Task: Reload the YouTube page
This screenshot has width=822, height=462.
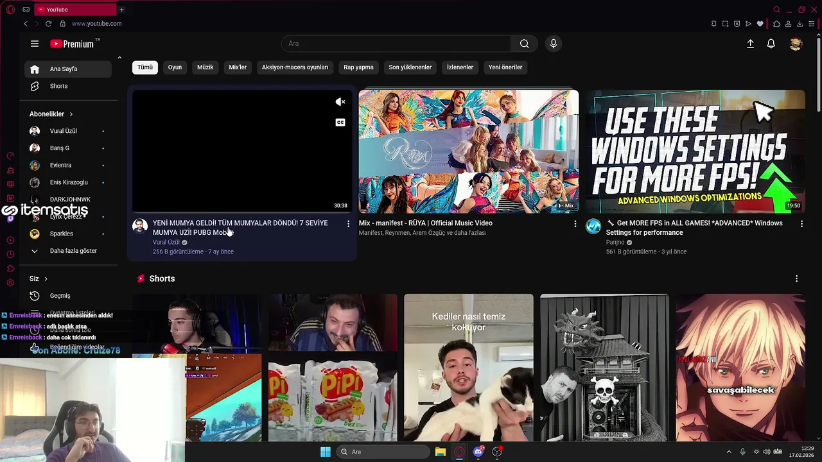Action: point(48,24)
